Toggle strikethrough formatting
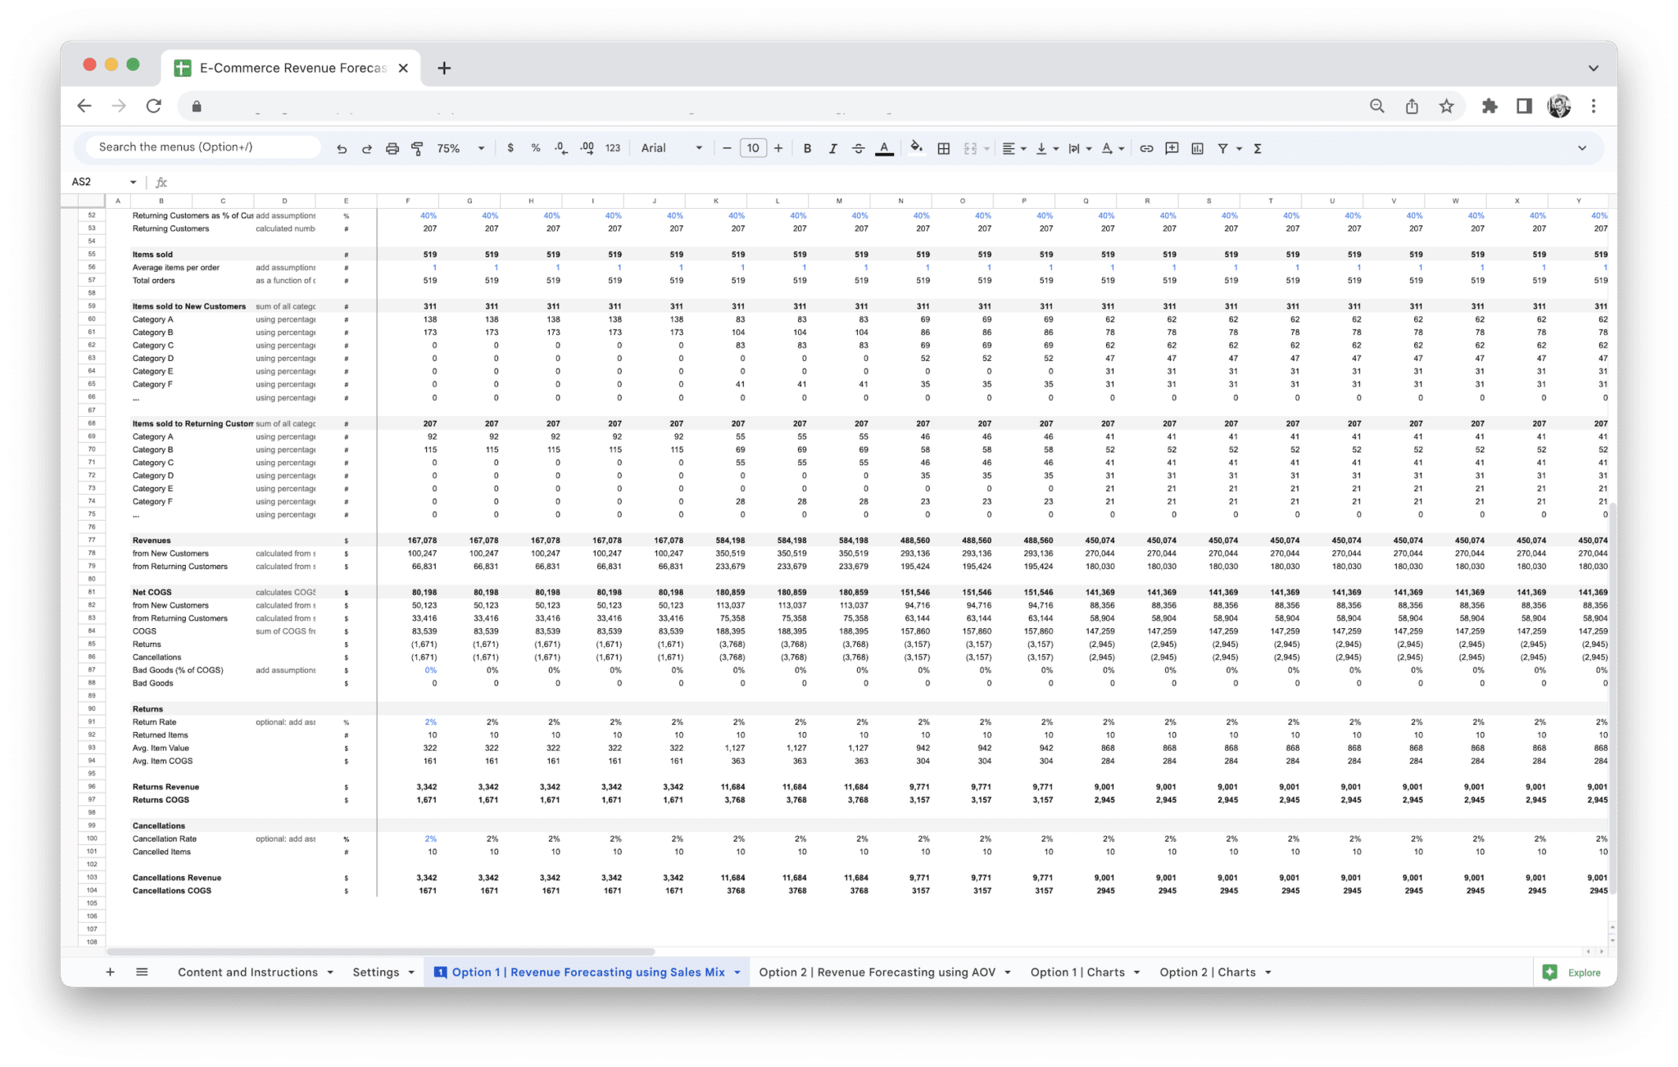 [858, 148]
